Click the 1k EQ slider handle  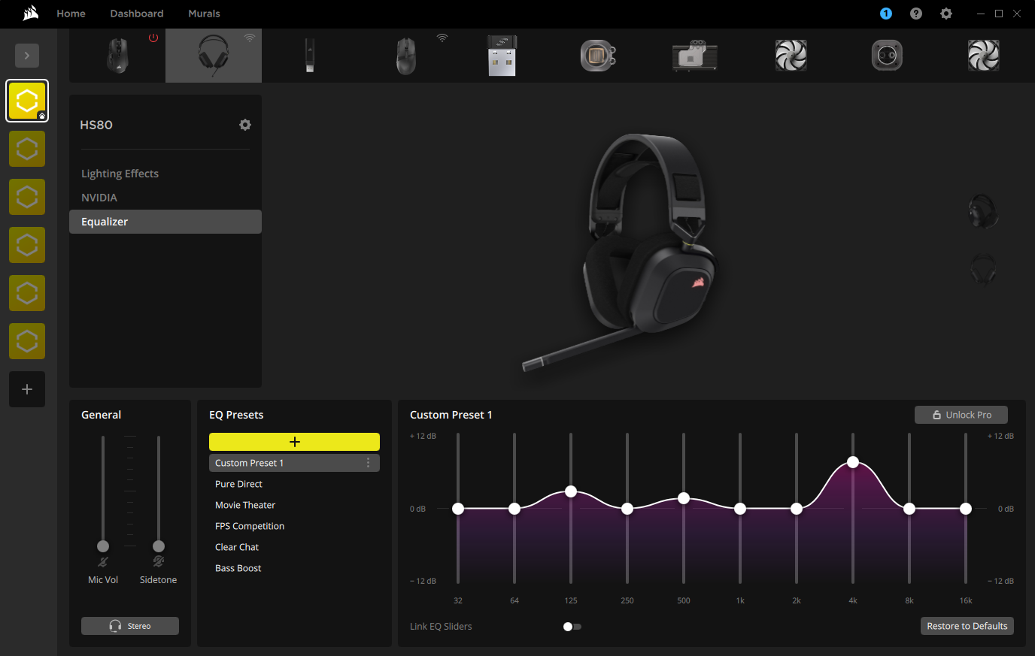click(x=740, y=509)
